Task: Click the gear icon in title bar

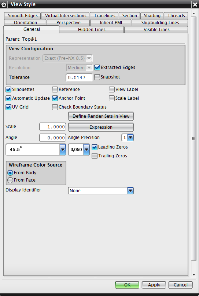Action: click(x=4, y=4)
